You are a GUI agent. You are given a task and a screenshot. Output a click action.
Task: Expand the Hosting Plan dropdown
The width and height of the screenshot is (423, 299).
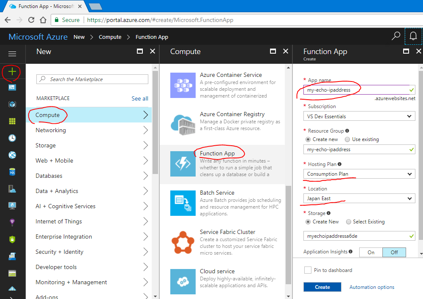(359, 174)
